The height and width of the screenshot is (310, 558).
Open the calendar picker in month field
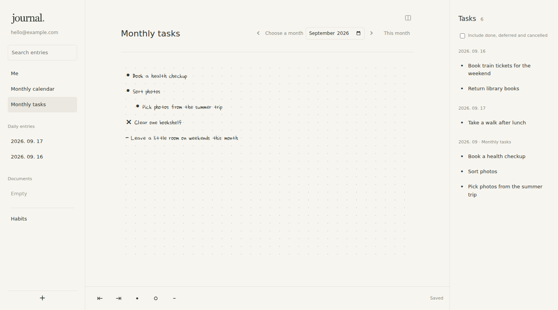pos(358,33)
